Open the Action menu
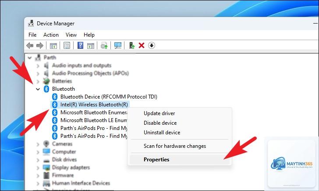Screen dimensions: 319x191 51,35
